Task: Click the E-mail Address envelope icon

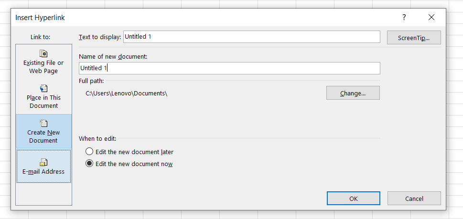Action: (43, 162)
